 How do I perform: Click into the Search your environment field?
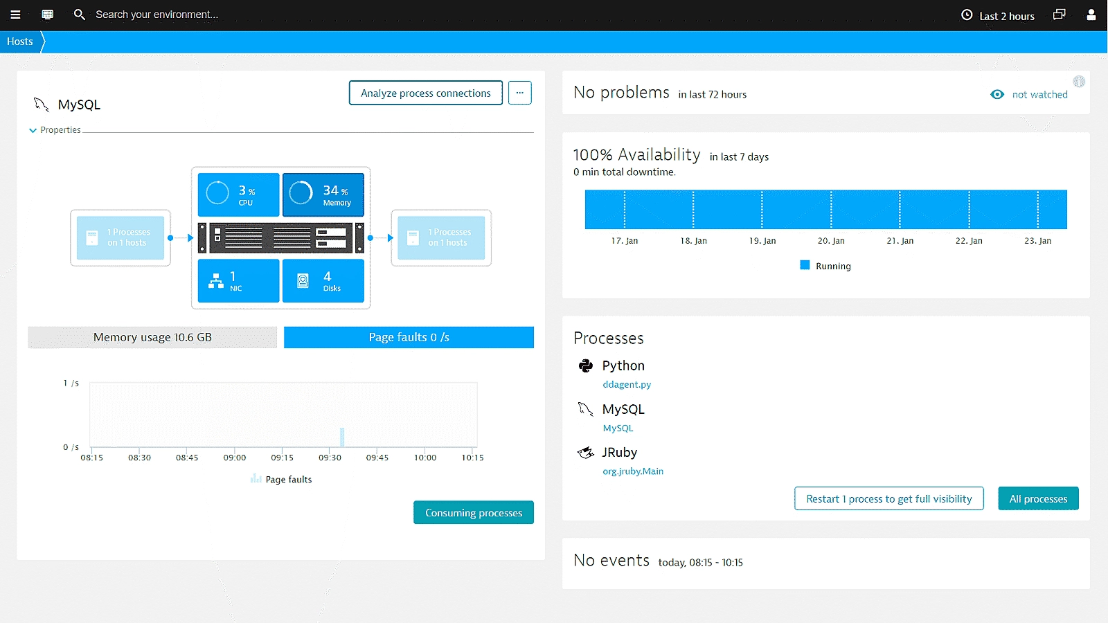[x=157, y=15]
